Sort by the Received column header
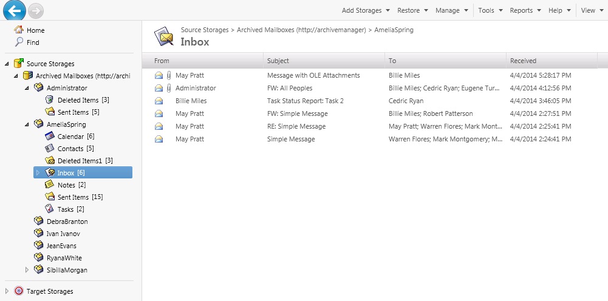This screenshot has width=608, height=301. click(552, 61)
